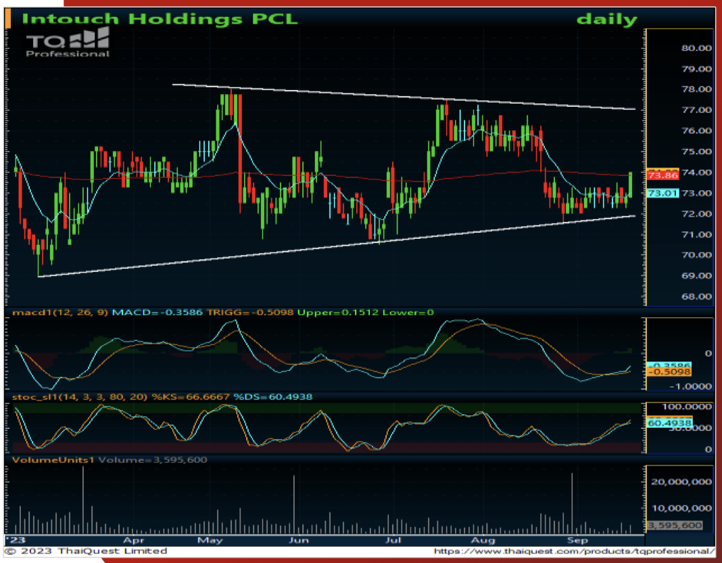722x563 pixels.
Task: Select the 72.00 price axis label
Action: [697, 214]
